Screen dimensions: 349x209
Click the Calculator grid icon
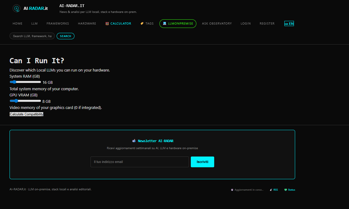click(106, 23)
